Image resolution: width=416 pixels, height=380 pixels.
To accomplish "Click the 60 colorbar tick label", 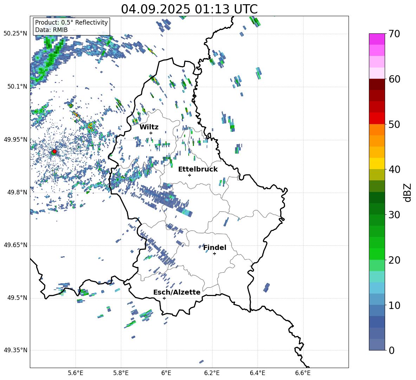I will (x=394, y=79).
